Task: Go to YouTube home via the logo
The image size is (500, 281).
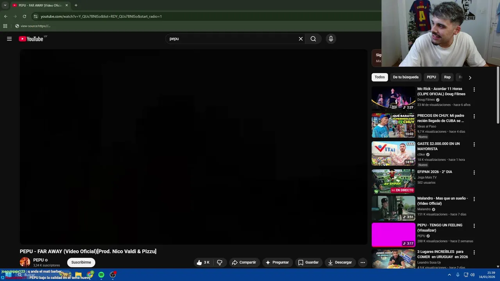Action: (31, 39)
